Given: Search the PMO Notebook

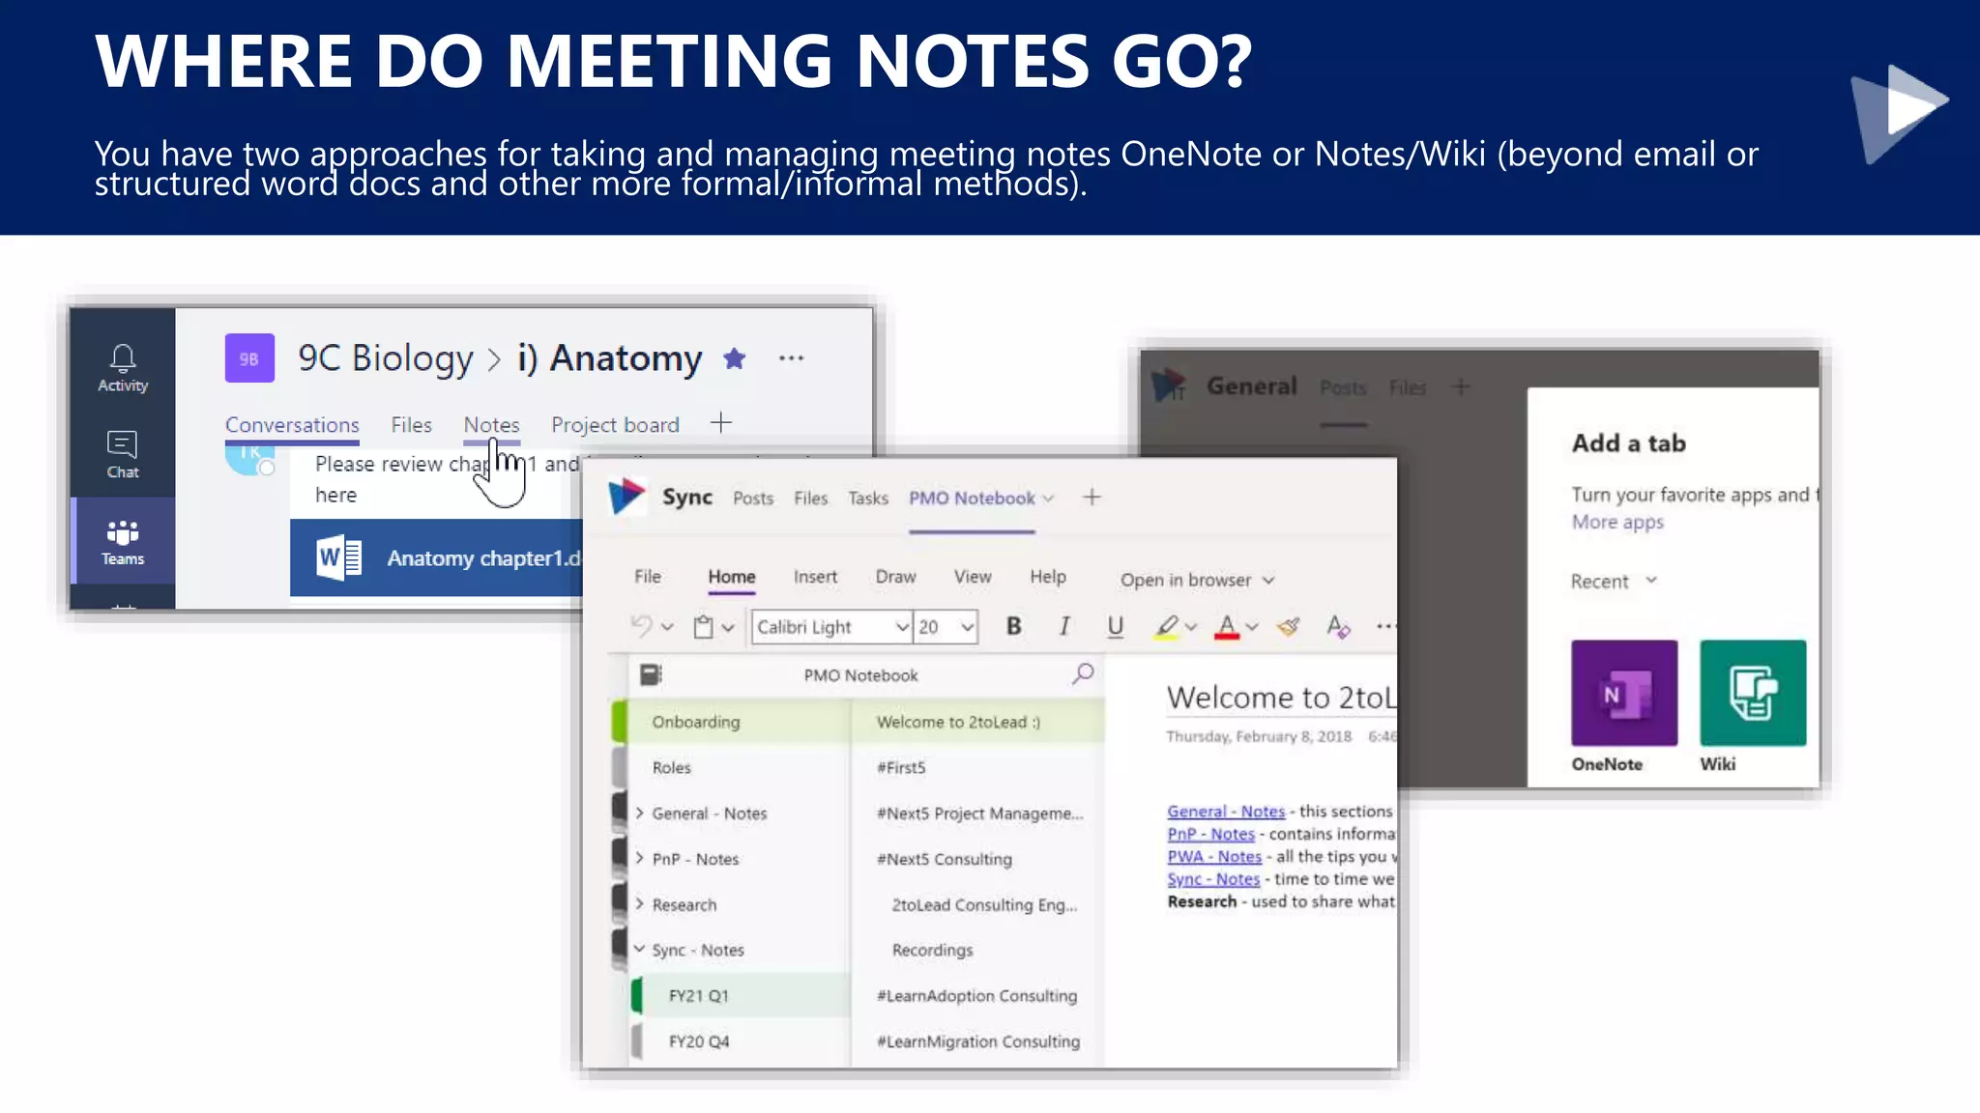Looking at the screenshot, I should pyautogui.click(x=1083, y=673).
